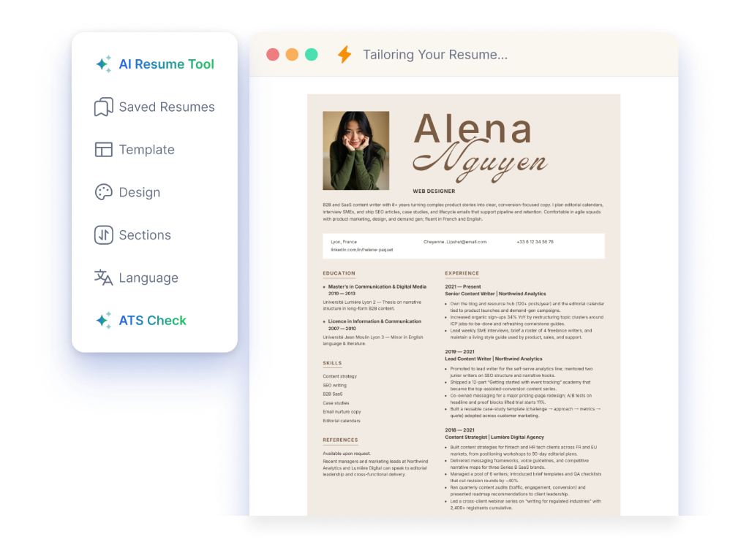This screenshot has height=542, width=749.
Task: Click the summary paragraph under the photo
Action: click(x=463, y=212)
